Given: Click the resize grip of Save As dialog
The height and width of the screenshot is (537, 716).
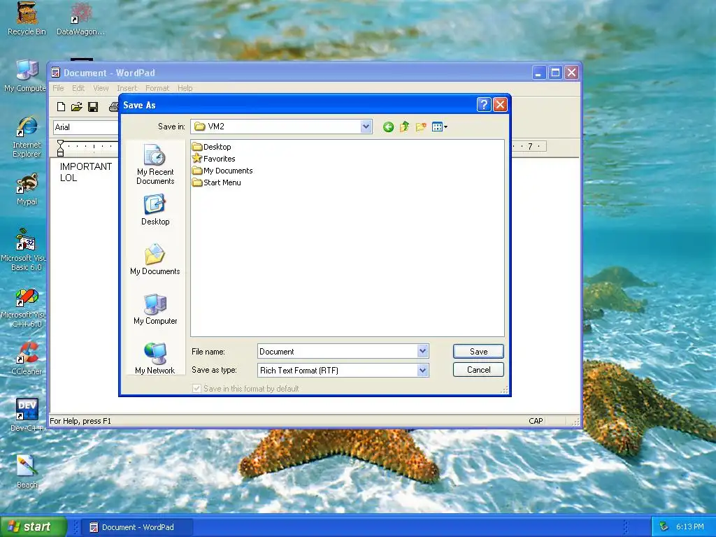Looking at the screenshot, I should (x=505, y=389).
